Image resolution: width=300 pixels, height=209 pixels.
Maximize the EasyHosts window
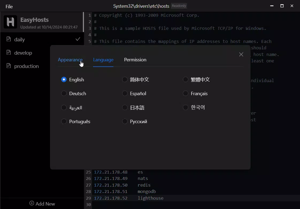point(282,6)
